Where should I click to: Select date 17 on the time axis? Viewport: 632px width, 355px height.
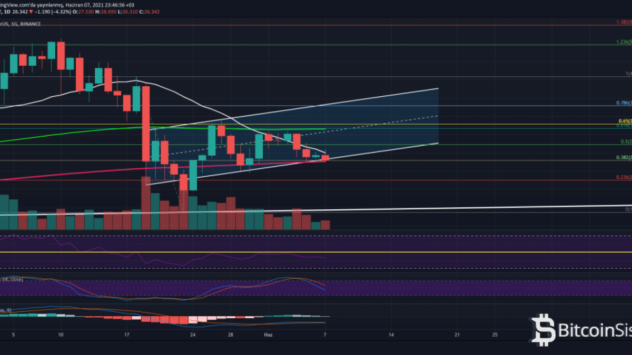coord(126,334)
